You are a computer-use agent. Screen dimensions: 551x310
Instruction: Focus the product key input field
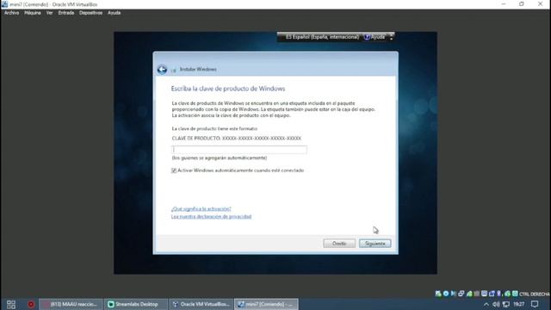pos(239,150)
